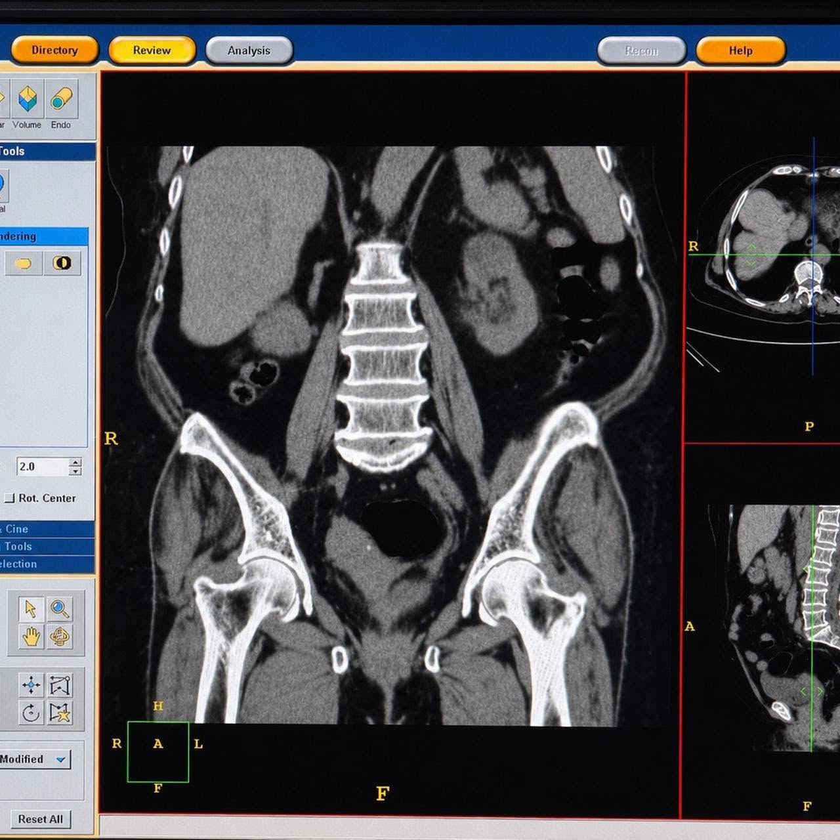
Task: Expand the Selection panel header
Action: [47, 564]
